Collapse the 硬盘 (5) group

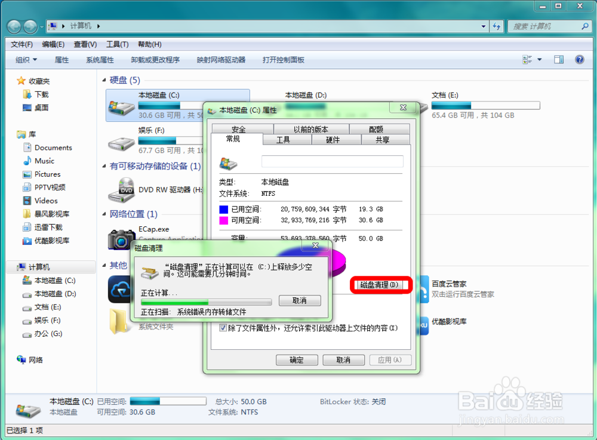(104, 80)
